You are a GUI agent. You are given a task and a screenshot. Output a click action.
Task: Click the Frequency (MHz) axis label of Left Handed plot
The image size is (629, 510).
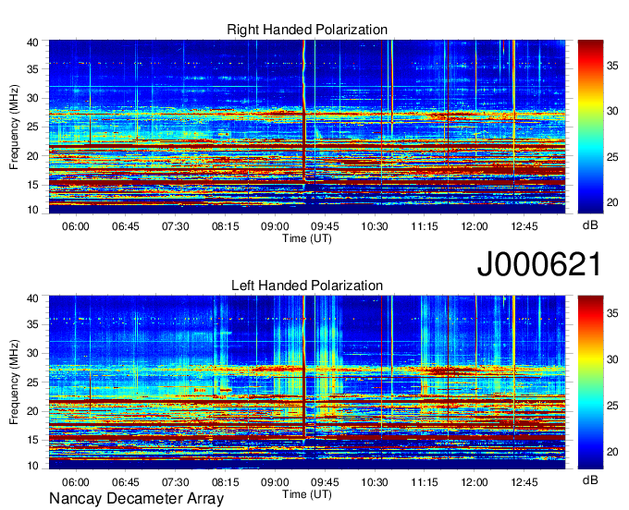14,382
